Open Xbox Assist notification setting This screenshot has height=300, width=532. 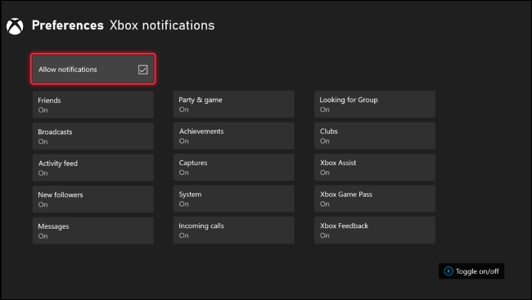375,168
